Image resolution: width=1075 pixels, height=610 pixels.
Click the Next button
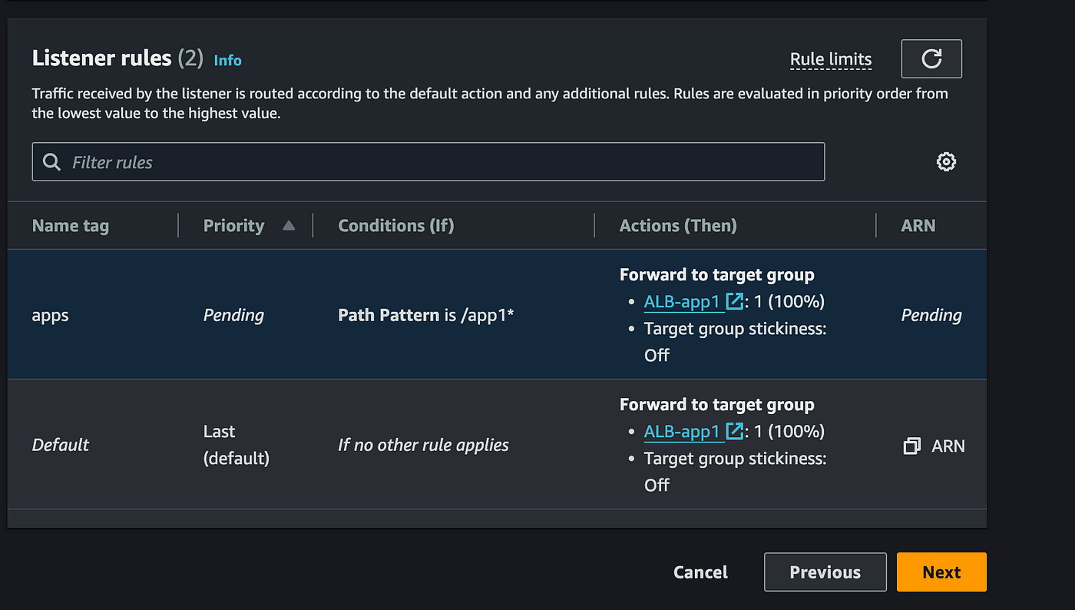[941, 572]
